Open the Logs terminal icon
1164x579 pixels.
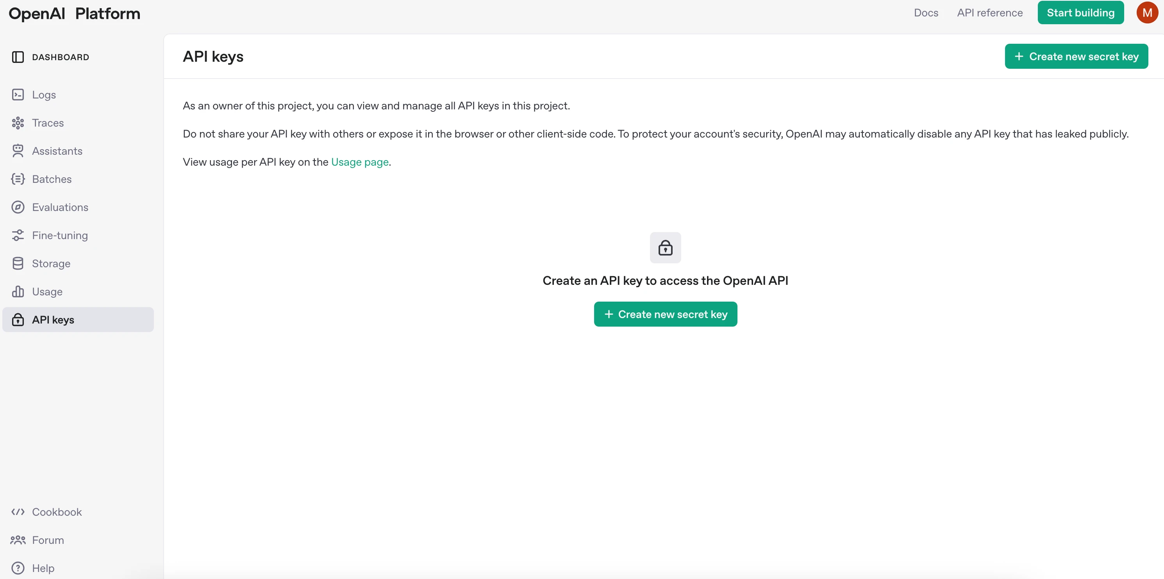click(x=18, y=95)
